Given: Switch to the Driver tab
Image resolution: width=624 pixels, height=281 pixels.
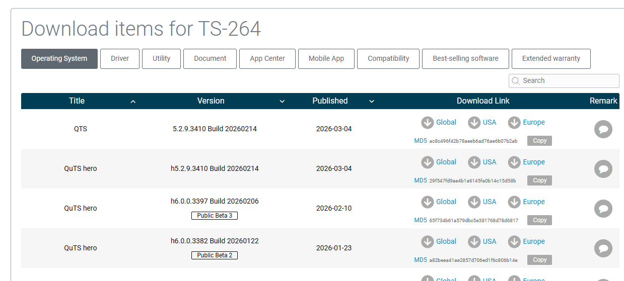Looking at the screenshot, I should tap(120, 59).
